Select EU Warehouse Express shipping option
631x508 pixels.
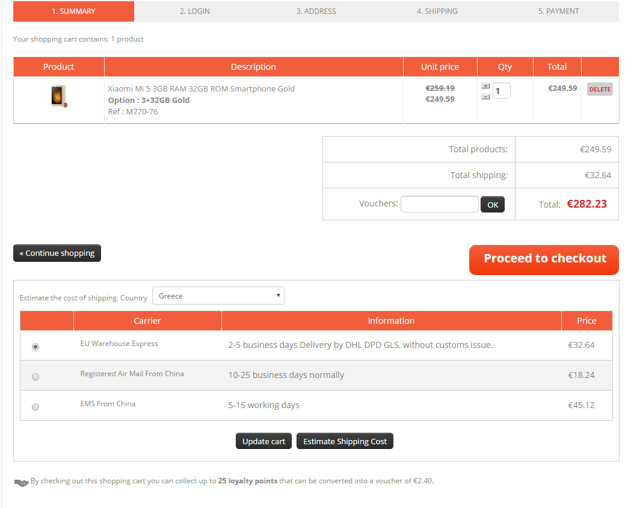[35, 347]
